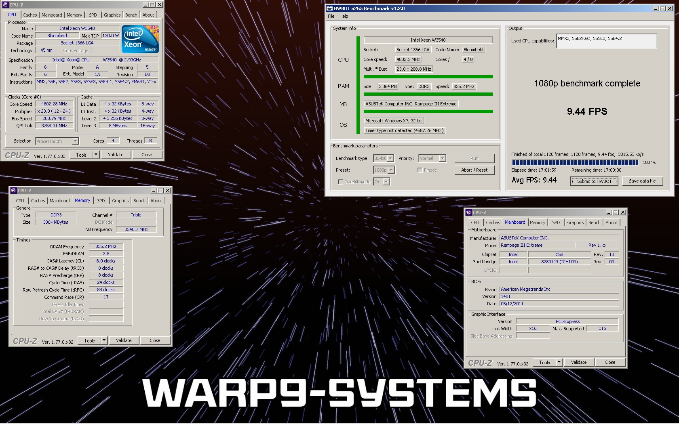The width and height of the screenshot is (679, 424).
Task: Click the Intel Xeon logo in CPU-Z
Action: coord(140,39)
